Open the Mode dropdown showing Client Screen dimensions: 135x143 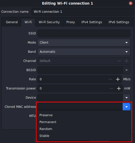click(84, 43)
